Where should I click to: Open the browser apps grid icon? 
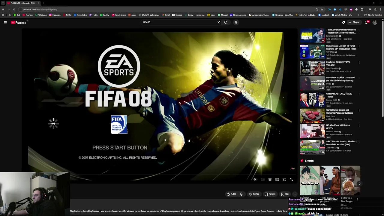click(x=3, y=15)
